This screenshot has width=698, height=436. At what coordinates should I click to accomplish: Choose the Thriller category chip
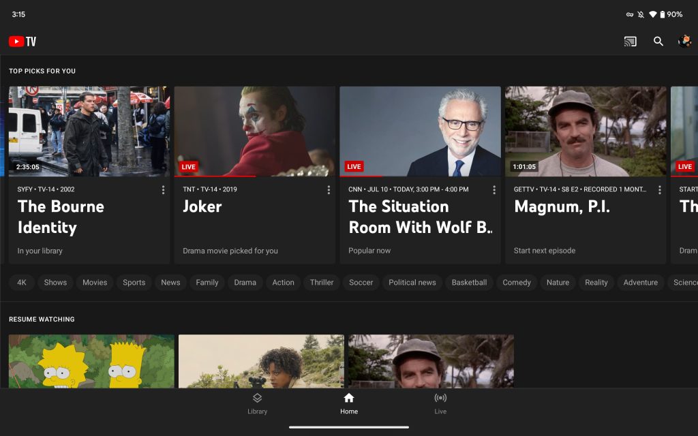pos(322,283)
